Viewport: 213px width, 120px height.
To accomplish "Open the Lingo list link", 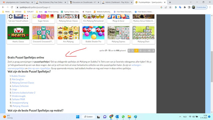I will pos(14,89).
